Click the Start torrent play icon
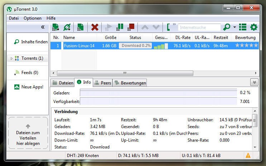Viewport: 266px width, 166px height. pos(108,27)
